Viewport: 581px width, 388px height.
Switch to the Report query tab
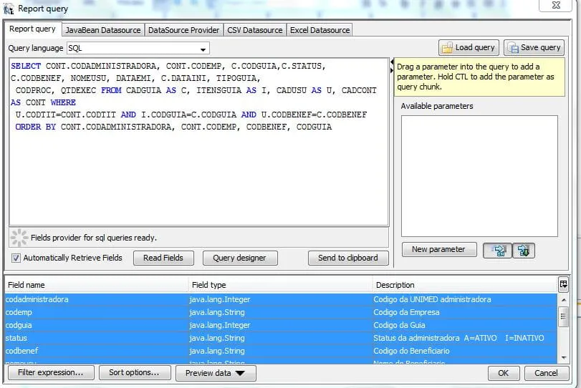pyautogui.click(x=32, y=29)
